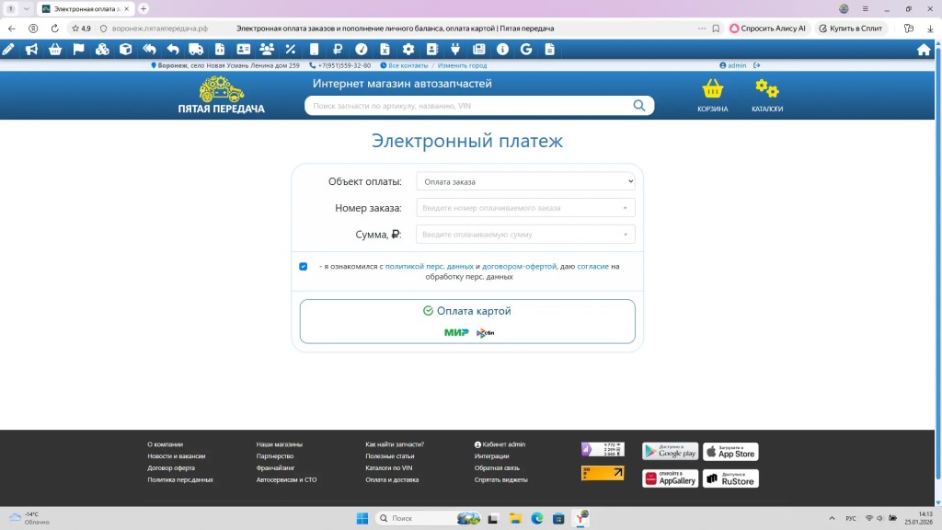This screenshot has width=942, height=530.
Task: Click the ruble sign icon in toolbar
Action: [x=338, y=50]
